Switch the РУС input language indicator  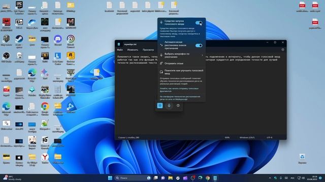[x=292, y=178]
